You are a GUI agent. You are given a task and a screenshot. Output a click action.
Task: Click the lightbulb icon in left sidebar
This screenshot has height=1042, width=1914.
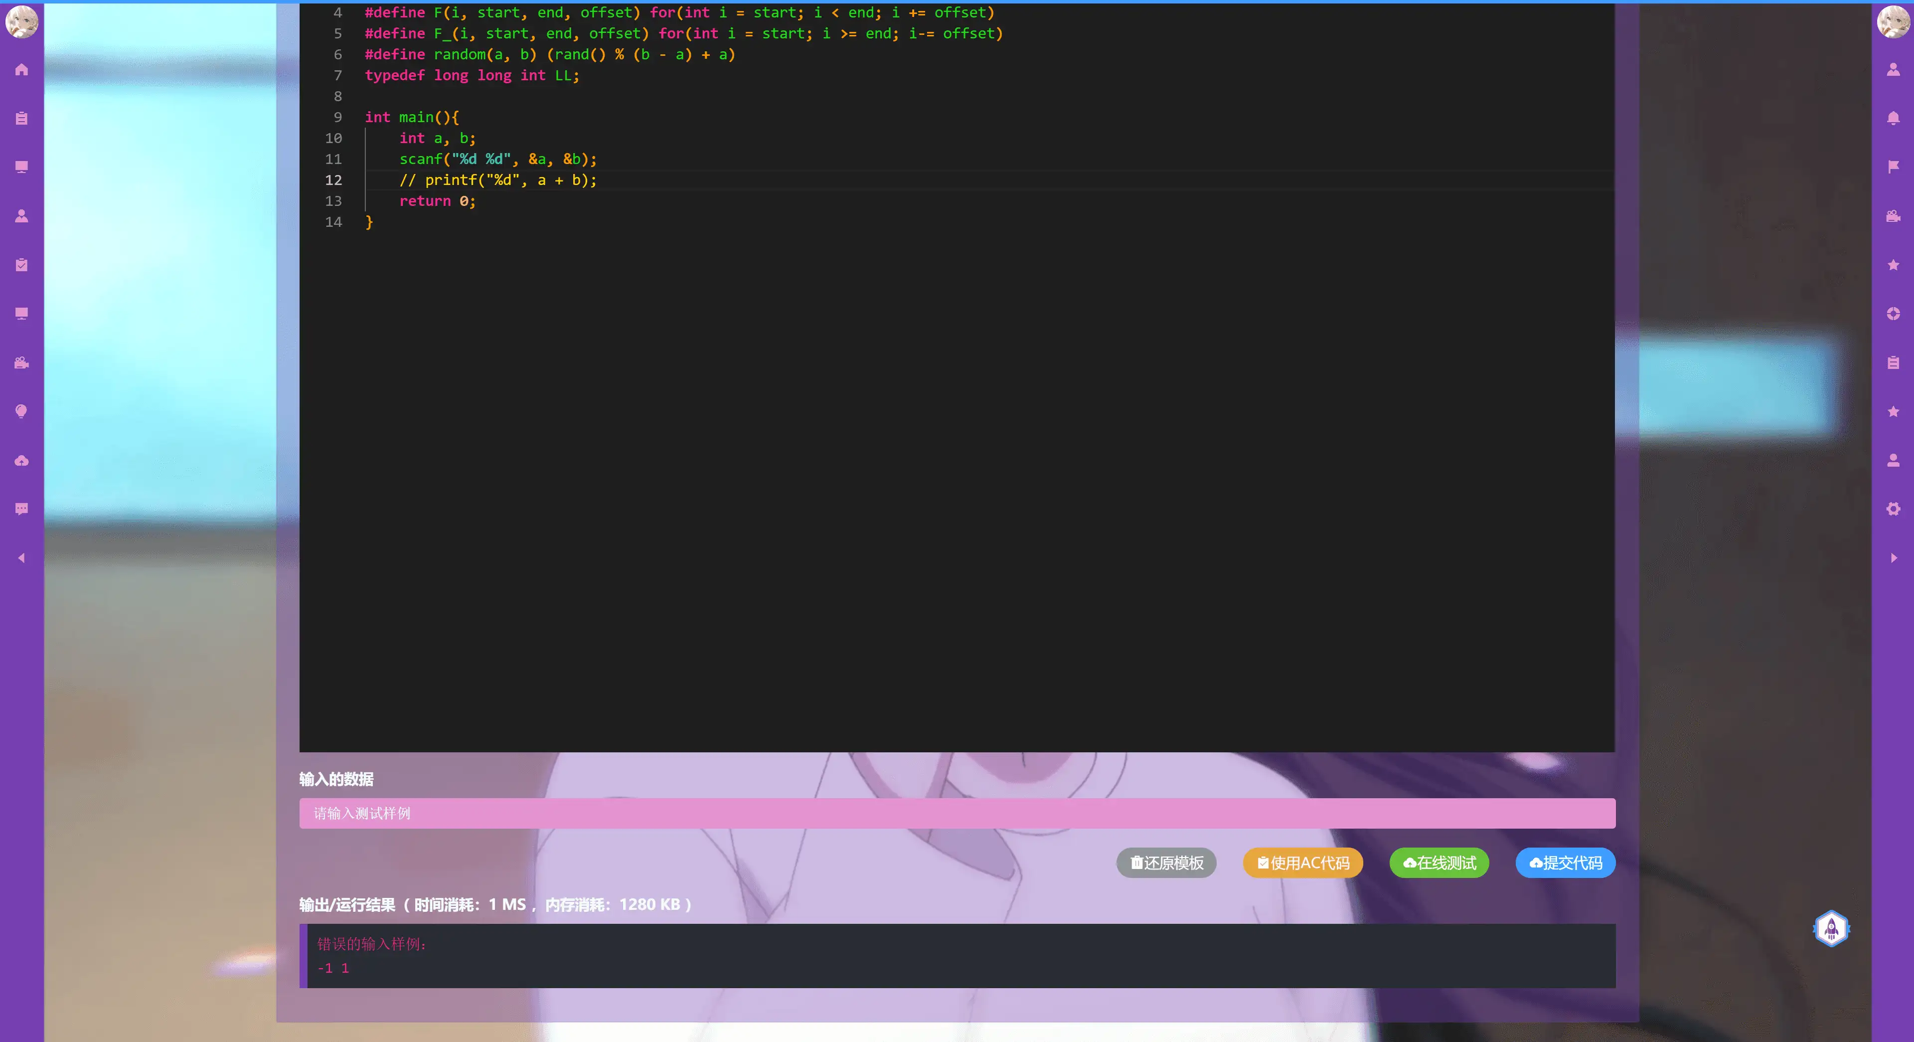pyautogui.click(x=21, y=412)
